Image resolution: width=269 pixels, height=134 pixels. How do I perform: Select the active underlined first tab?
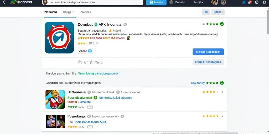click(x=51, y=12)
